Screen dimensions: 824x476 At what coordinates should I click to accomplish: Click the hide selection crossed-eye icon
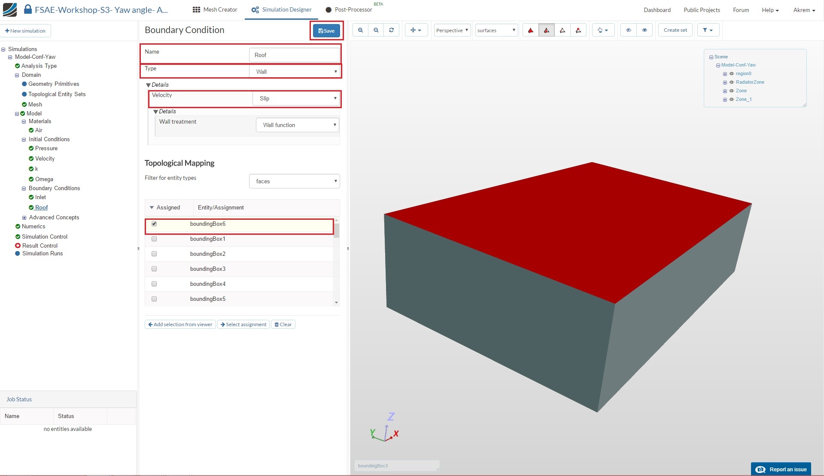tap(628, 30)
